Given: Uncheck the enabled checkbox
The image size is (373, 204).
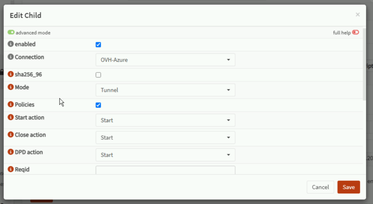Looking at the screenshot, I should pos(98,45).
